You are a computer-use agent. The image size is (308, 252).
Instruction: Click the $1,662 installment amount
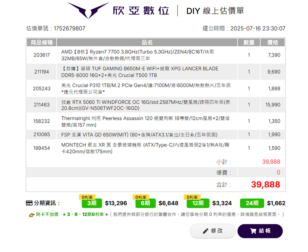(x=276, y=203)
